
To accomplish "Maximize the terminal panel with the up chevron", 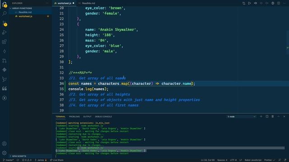I will (x=279, y=117).
